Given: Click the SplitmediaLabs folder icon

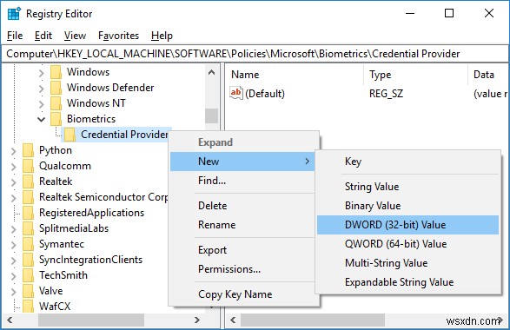Looking at the screenshot, I should [29, 228].
